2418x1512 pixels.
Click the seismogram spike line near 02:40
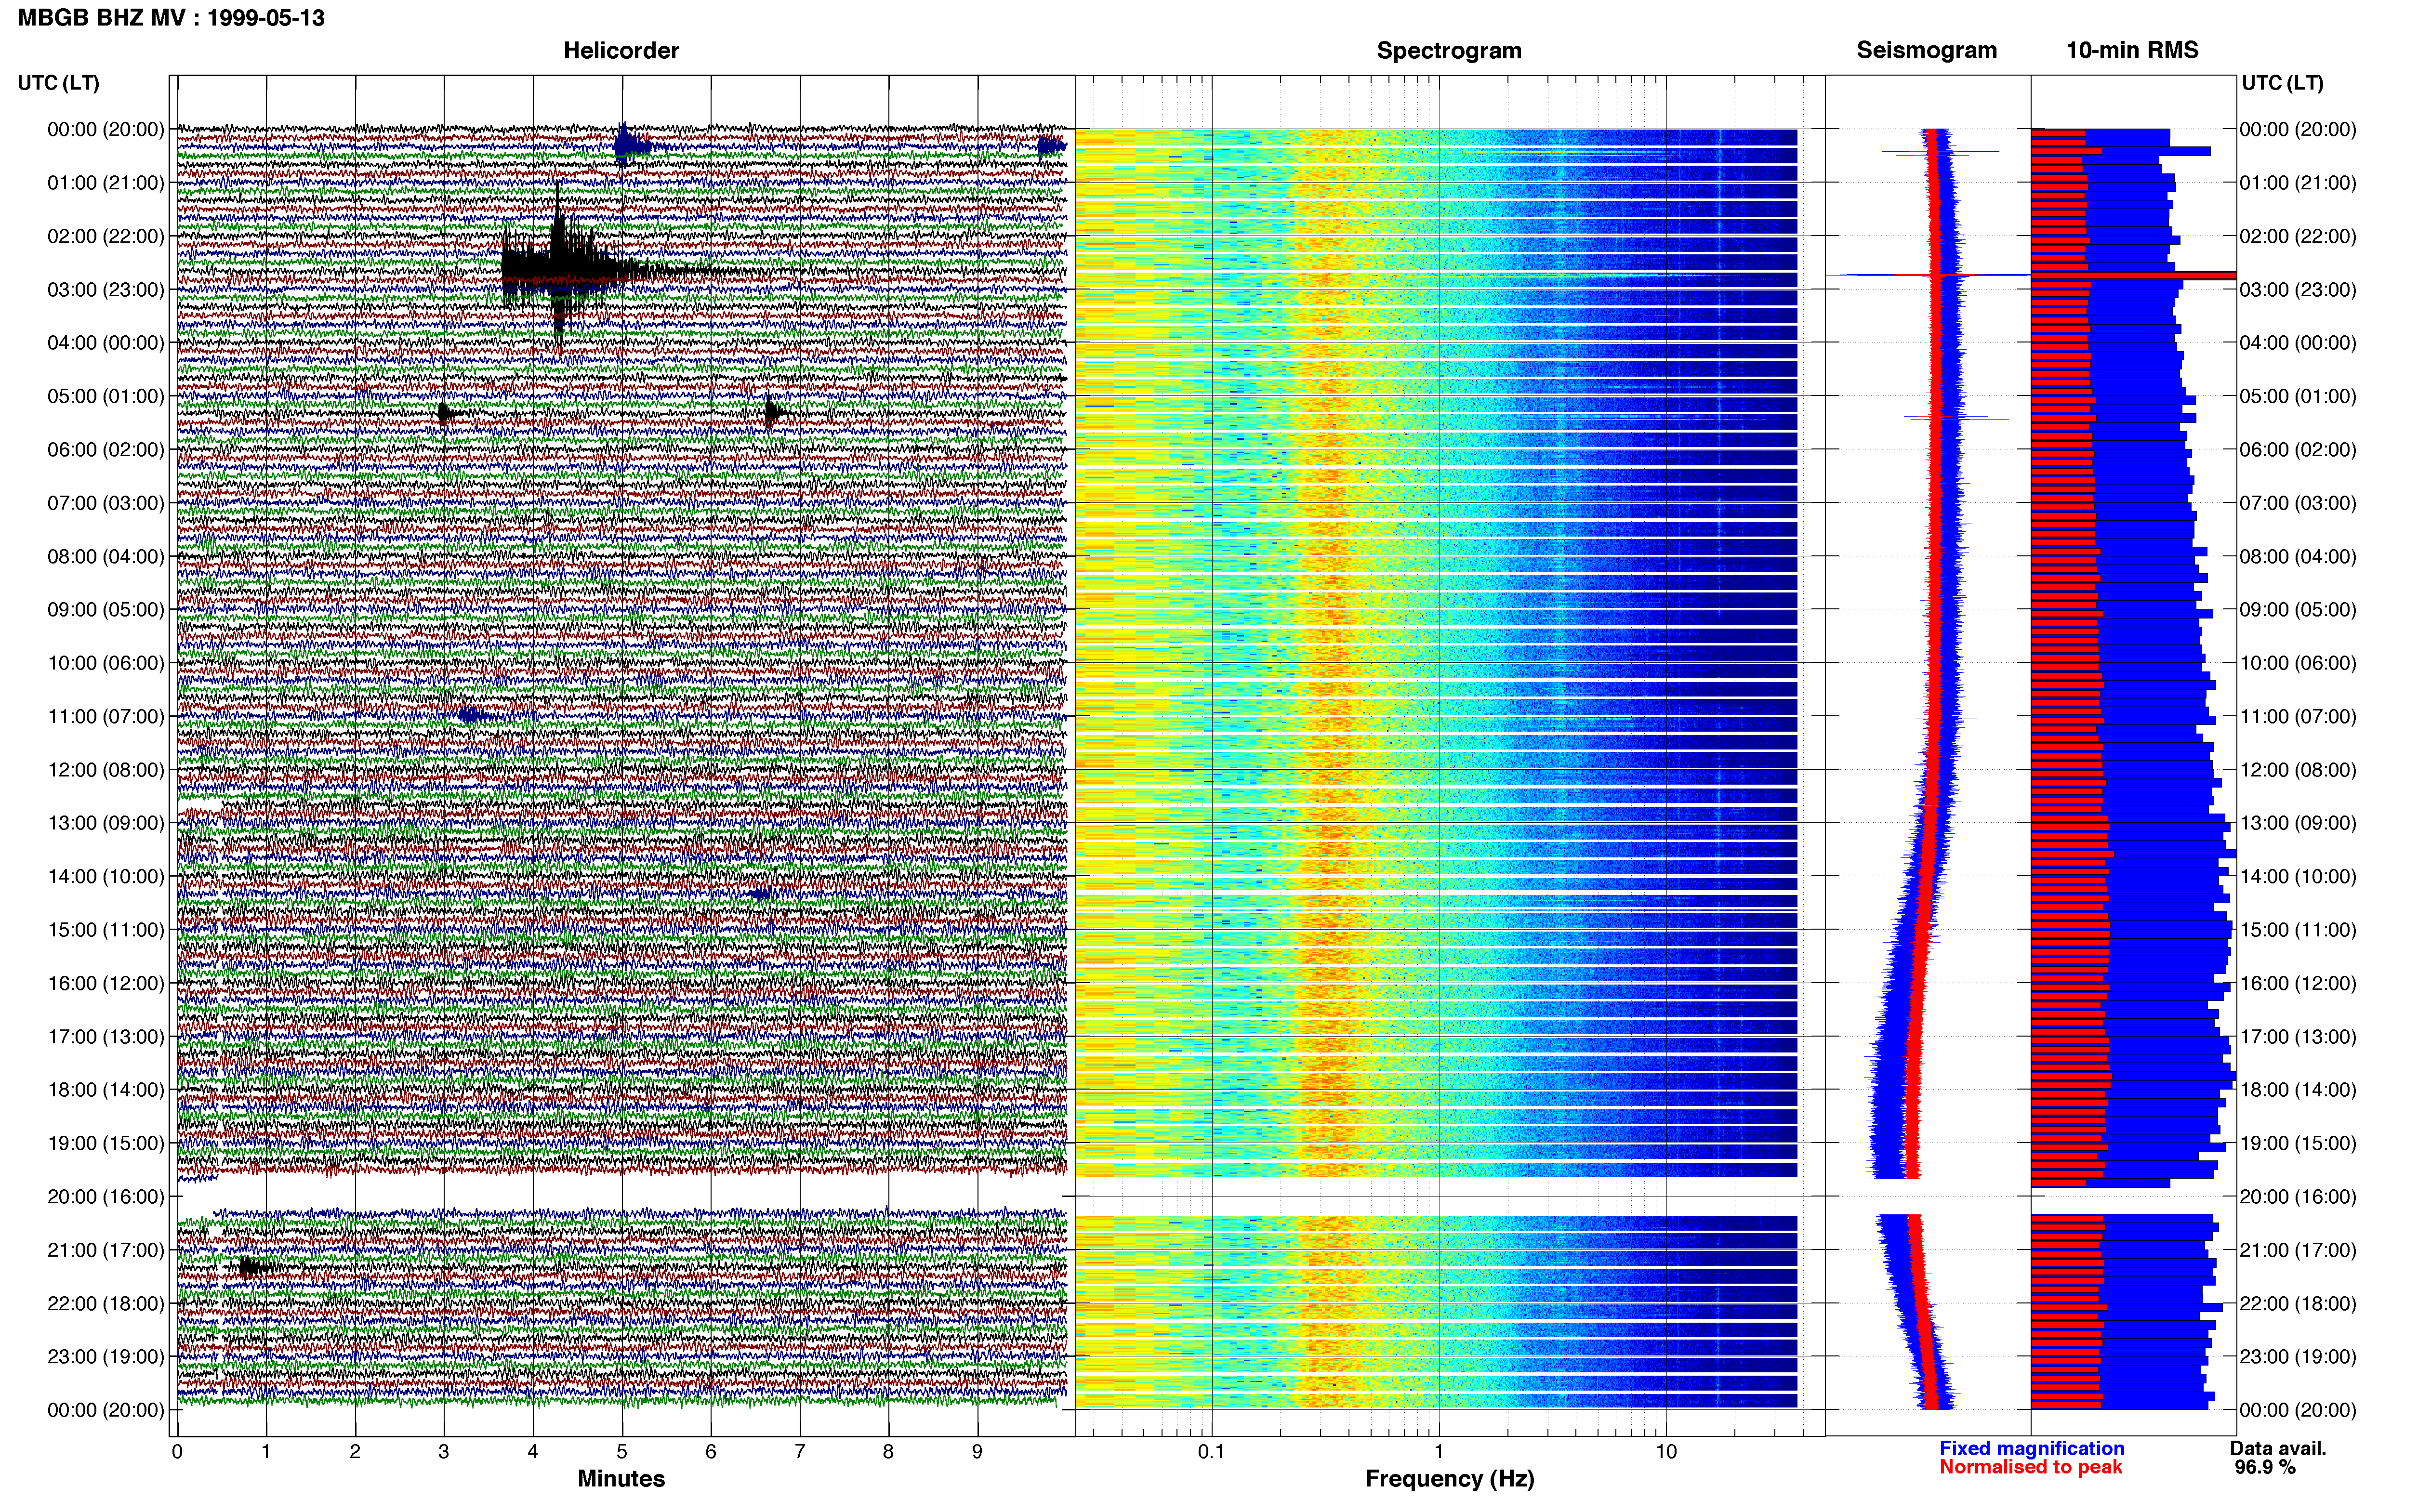click(x=1927, y=274)
